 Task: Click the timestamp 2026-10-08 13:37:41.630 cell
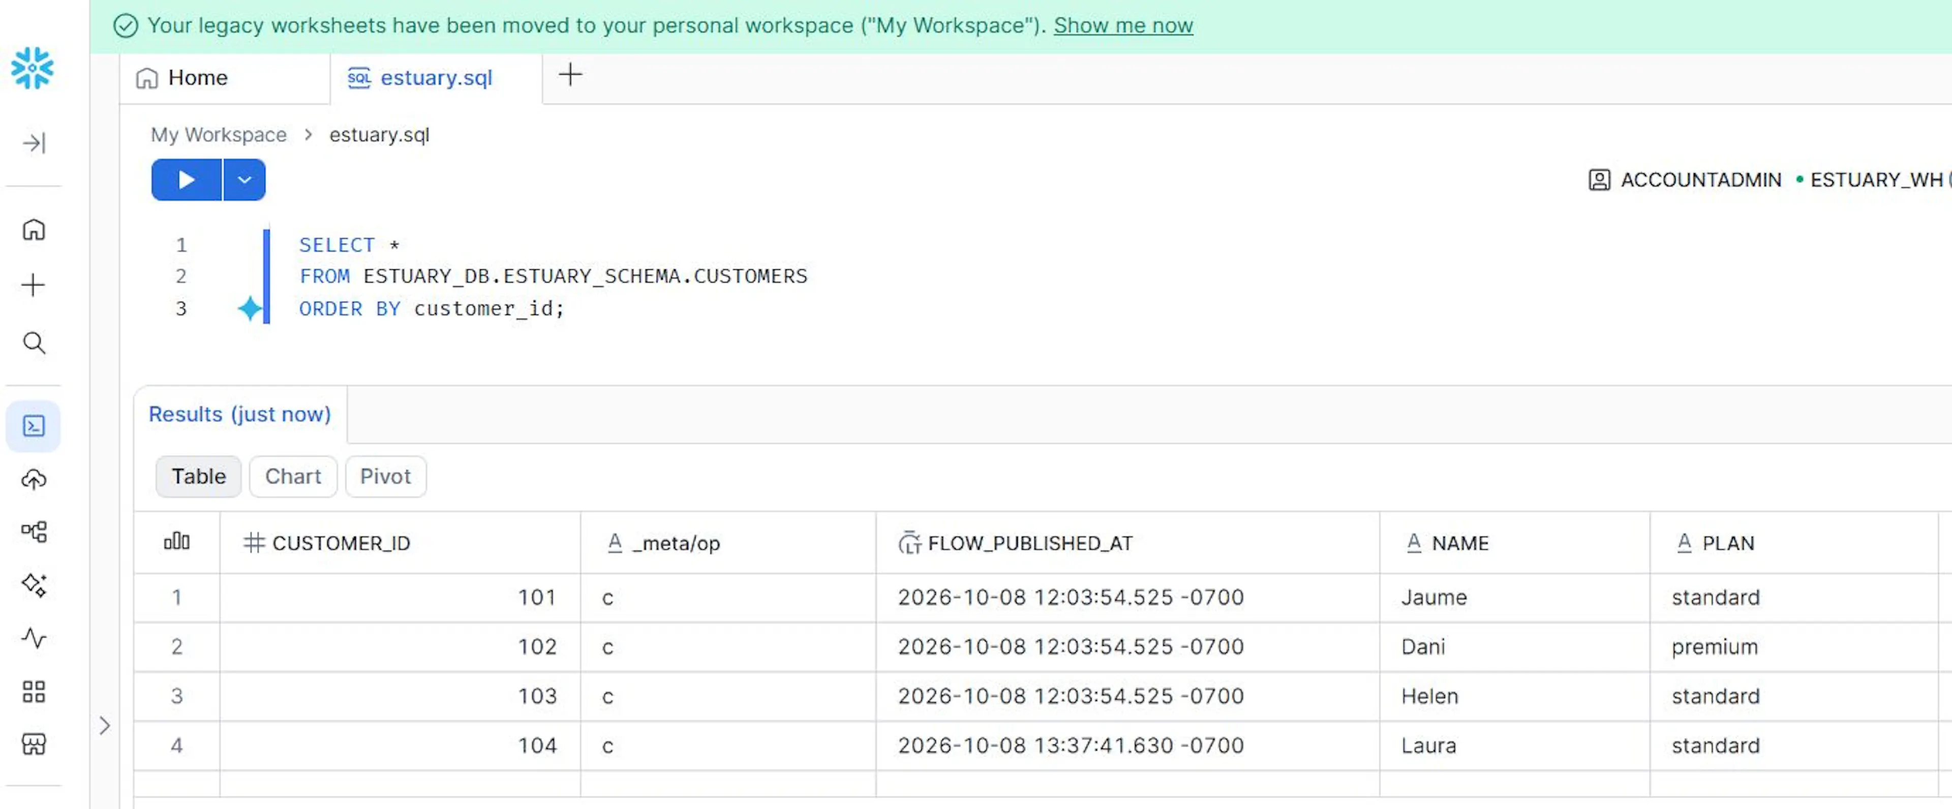[1127, 745]
